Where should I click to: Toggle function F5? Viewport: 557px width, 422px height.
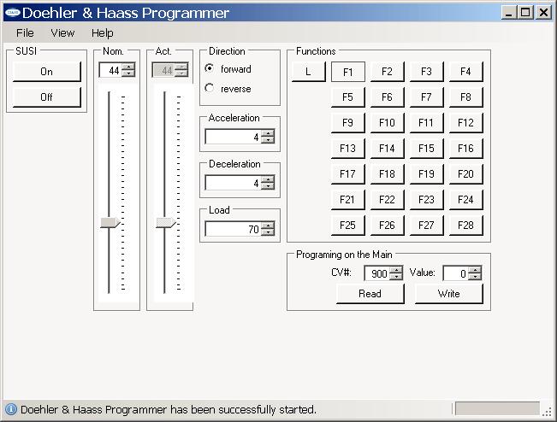tap(347, 97)
